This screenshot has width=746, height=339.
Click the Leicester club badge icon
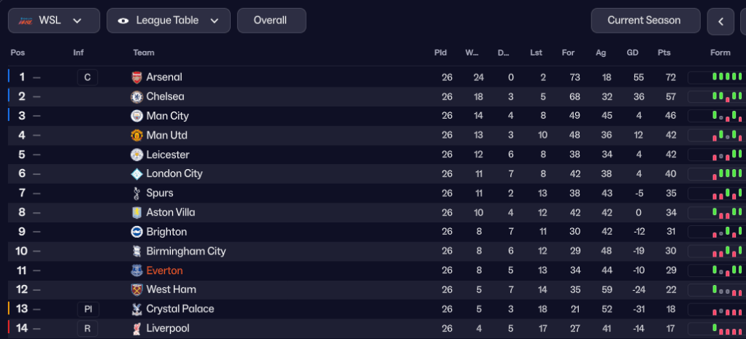pyautogui.click(x=136, y=155)
